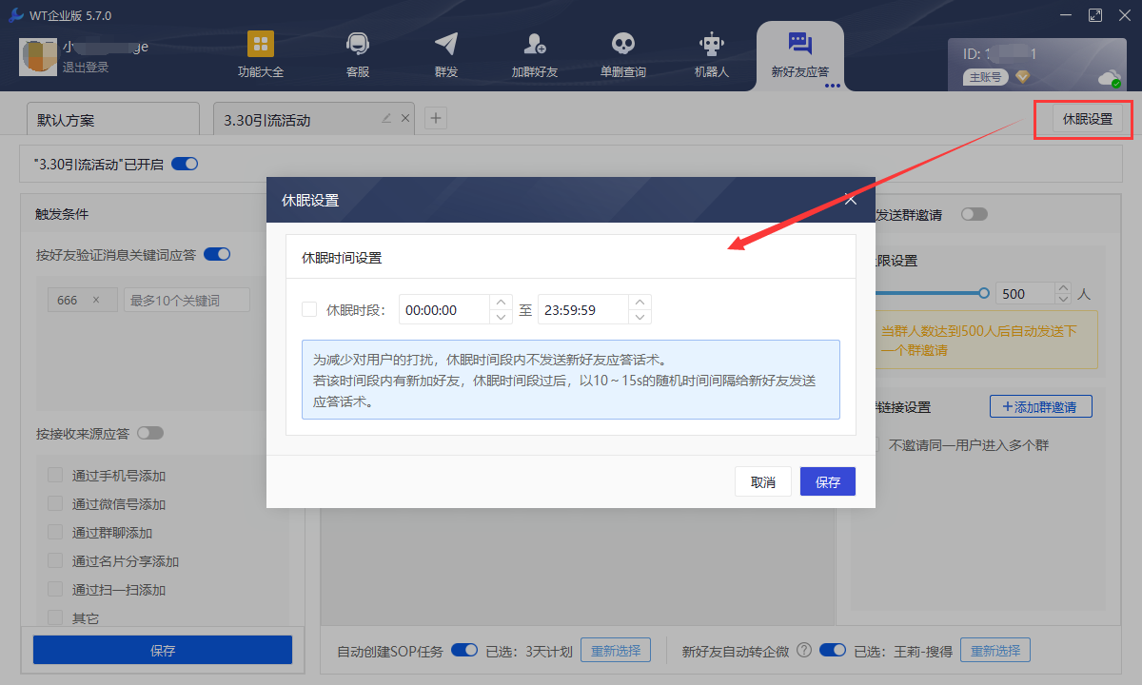The image size is (1142, 685).
Task: Check 通过名片分享添加 option
Action: (x=55, y=561)
